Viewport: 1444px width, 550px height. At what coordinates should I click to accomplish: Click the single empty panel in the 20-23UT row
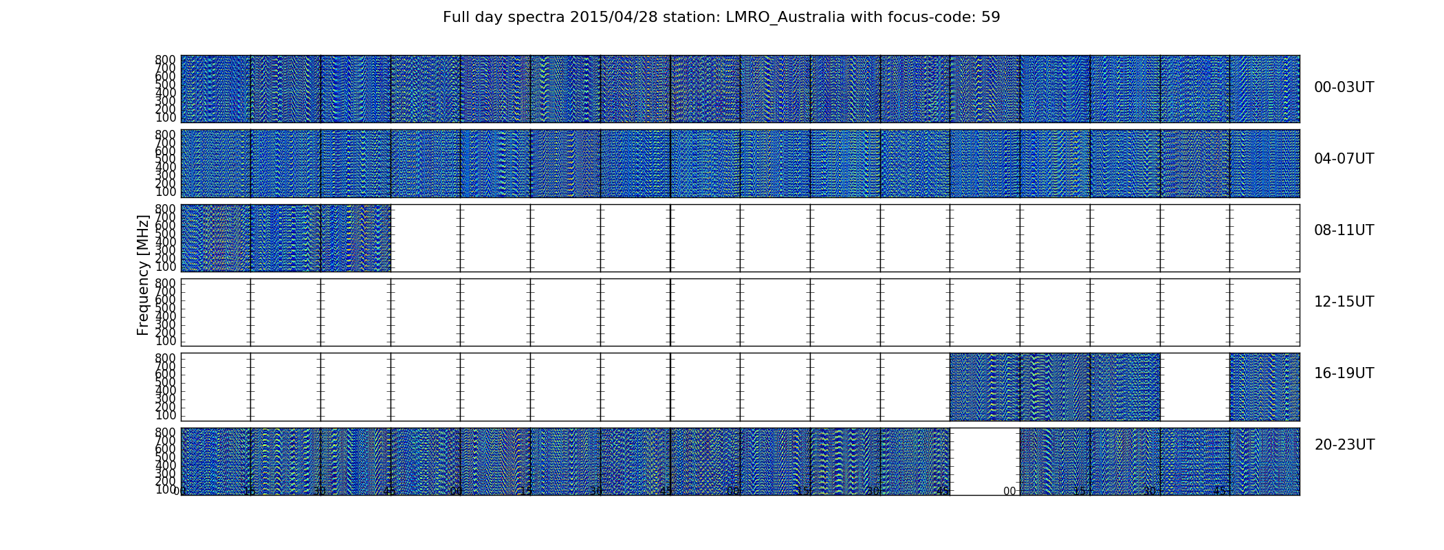(985, 461)
